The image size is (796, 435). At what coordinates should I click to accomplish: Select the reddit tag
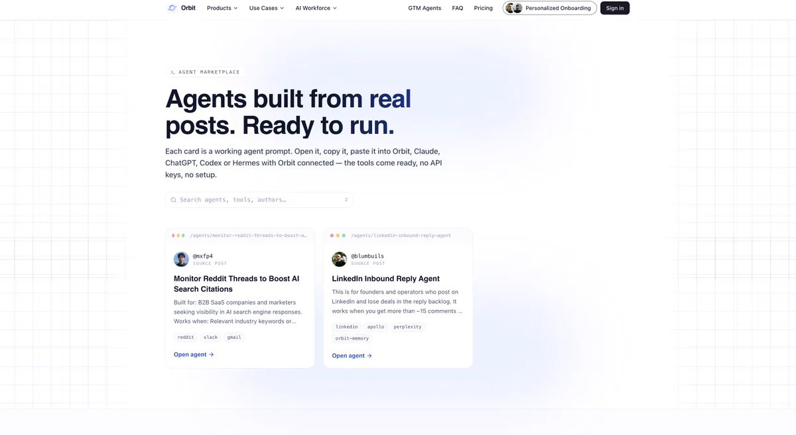[186, 337]
